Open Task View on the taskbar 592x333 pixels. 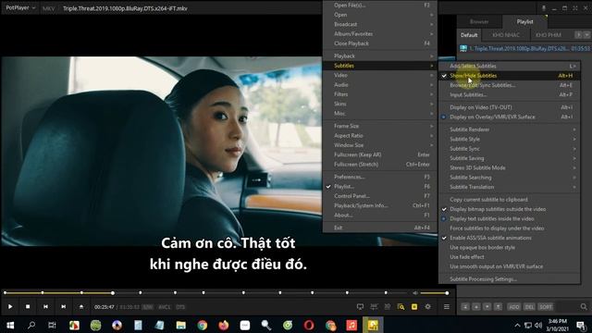(x=52, y=325)
